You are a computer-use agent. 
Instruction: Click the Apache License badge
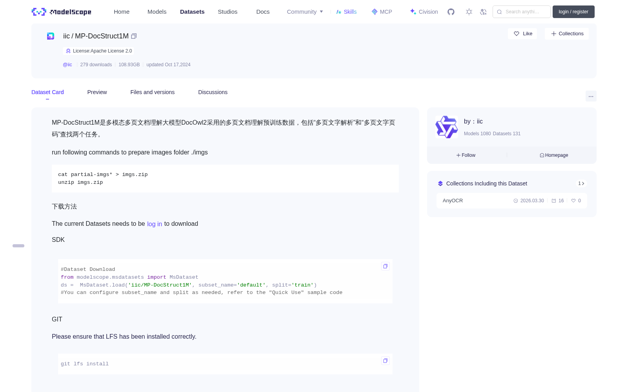[99, 51]
